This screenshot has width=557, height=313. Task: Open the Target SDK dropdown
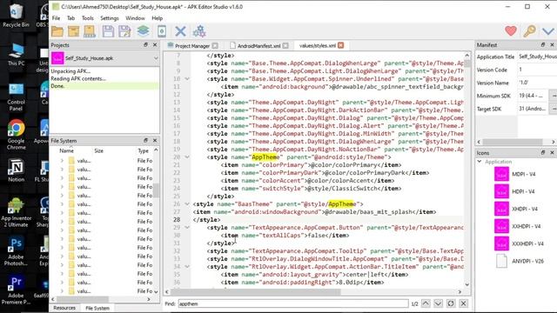[x=554, y=109]
